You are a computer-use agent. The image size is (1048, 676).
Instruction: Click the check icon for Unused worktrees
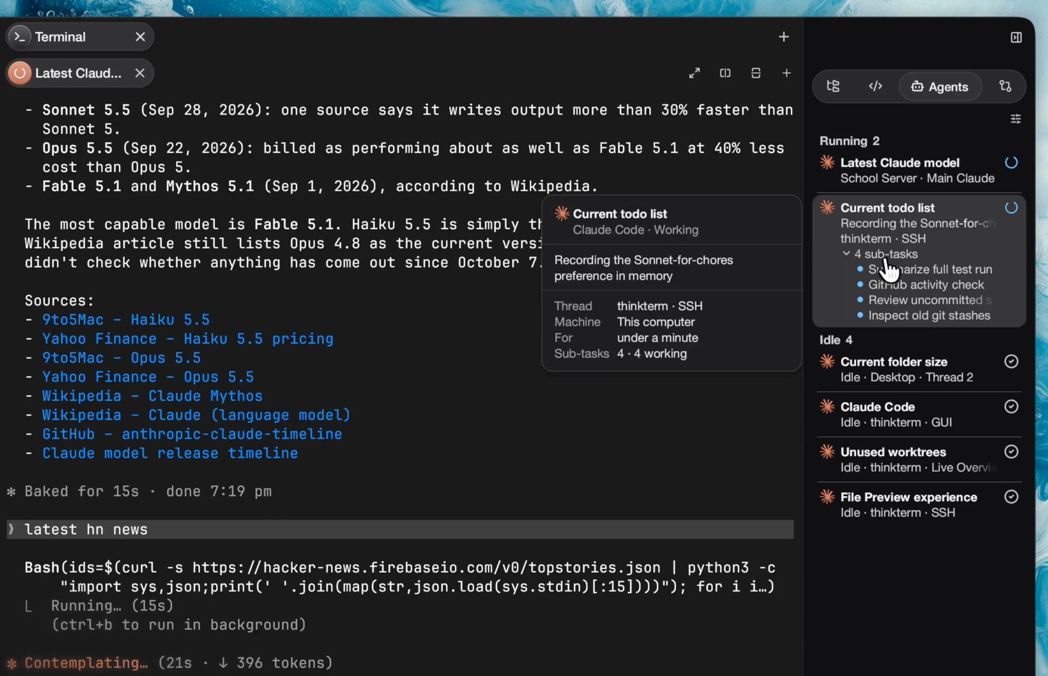coord(1011,452)
